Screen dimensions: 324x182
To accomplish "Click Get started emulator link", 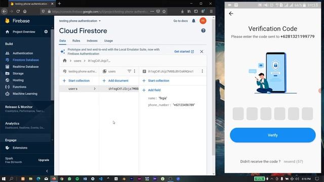I will [184, 52].
